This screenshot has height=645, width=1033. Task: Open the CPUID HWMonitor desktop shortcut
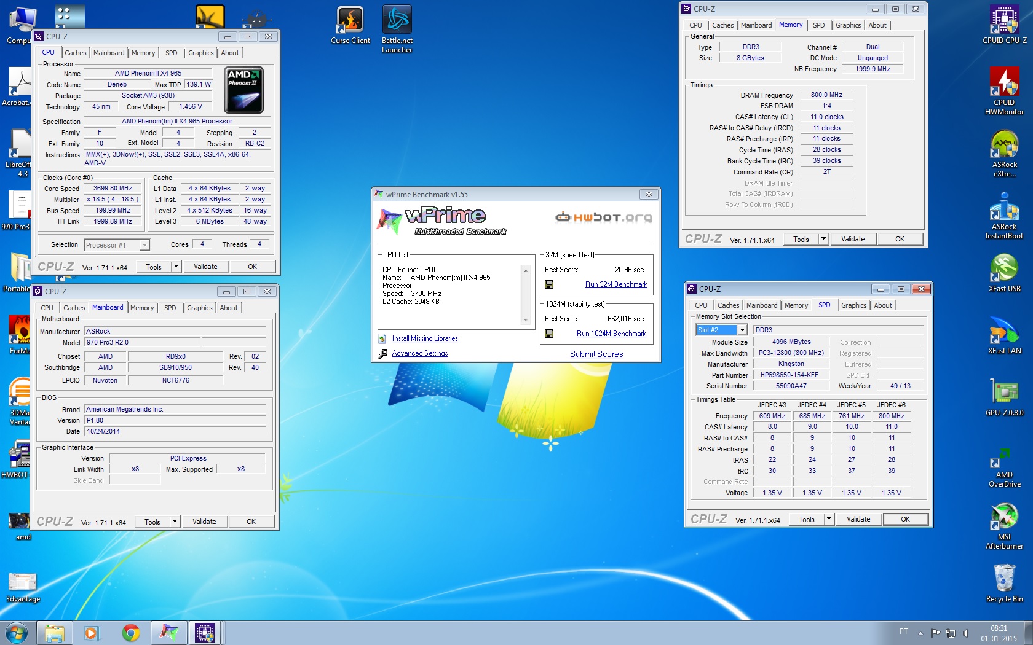pos(1004,91)
